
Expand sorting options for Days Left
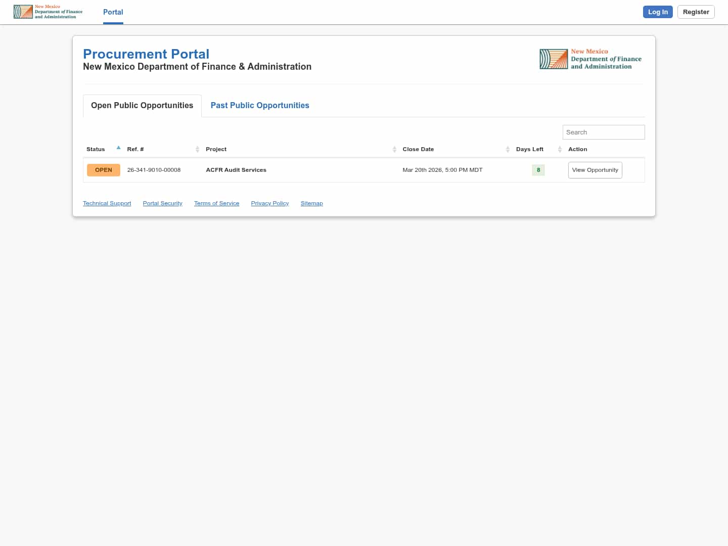pyautogui.click(x=560, y=149)
